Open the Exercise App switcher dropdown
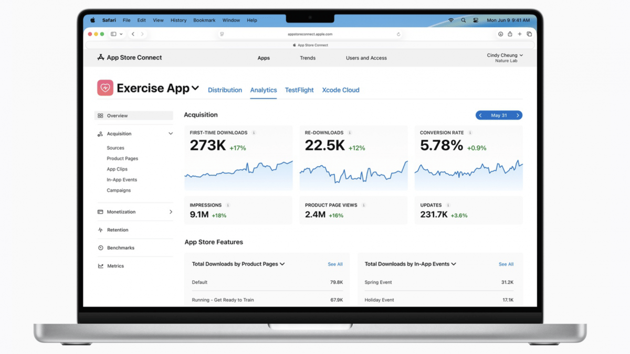 195,88
